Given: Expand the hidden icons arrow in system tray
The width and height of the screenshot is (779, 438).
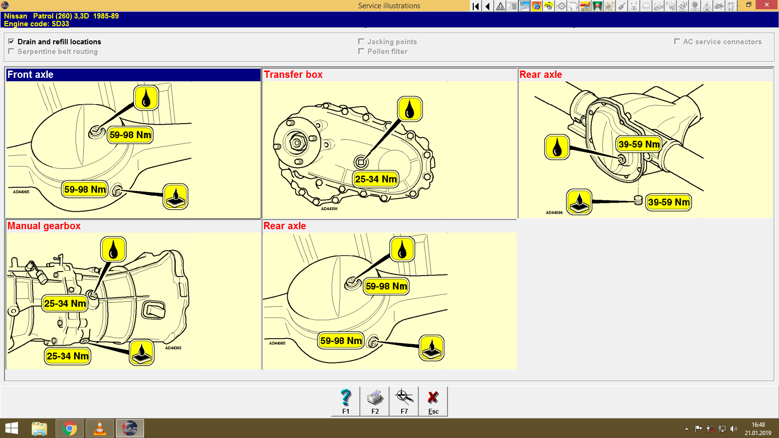Looking at the screenshot, I should (686, 429).
